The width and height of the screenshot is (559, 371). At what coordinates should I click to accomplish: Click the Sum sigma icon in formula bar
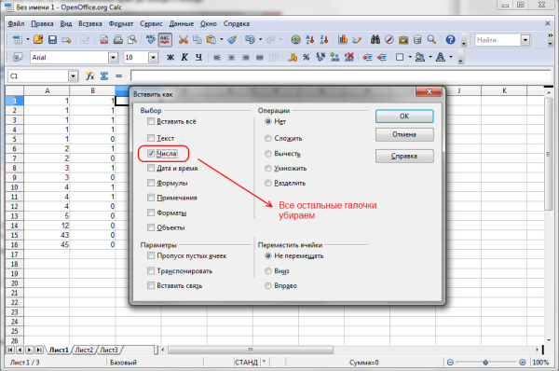[x=104, y=76]
